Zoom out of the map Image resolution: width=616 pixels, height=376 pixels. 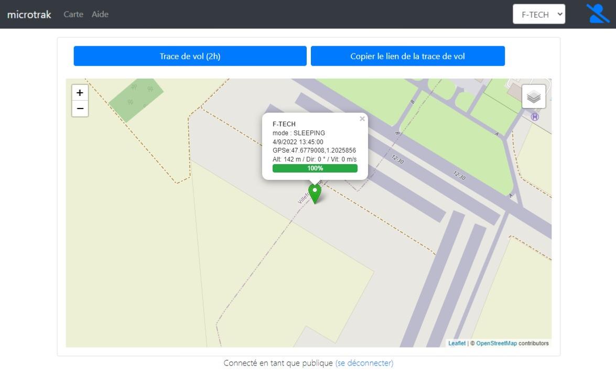80,109
